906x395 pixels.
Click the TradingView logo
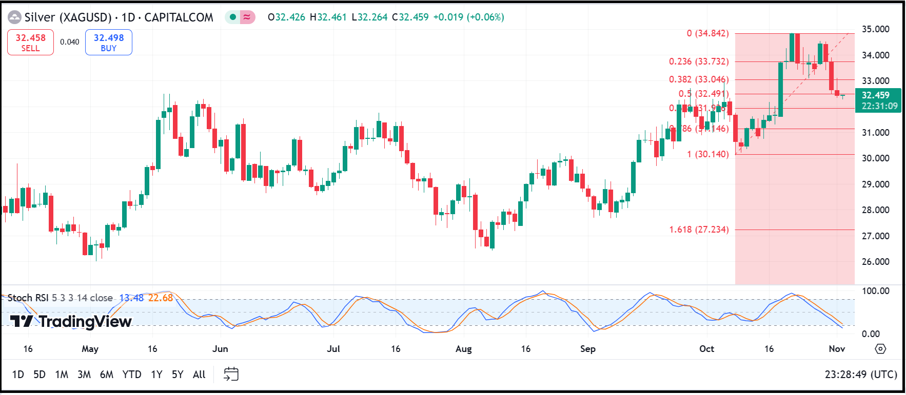71,321
